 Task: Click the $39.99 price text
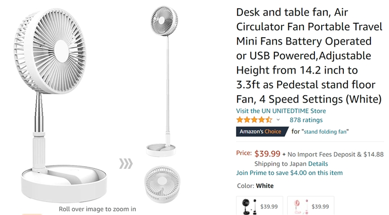pyautogui.click(x=267, y=153)
